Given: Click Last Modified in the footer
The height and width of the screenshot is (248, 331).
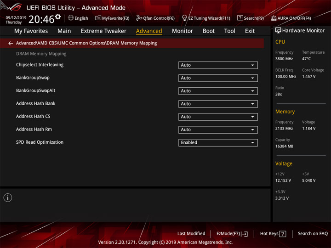Looking at the screenshot, I should (191, 234).
